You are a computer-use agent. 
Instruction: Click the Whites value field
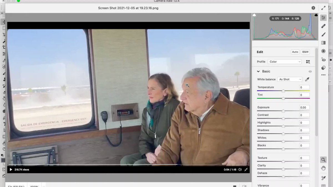click(x=304, y=138)
